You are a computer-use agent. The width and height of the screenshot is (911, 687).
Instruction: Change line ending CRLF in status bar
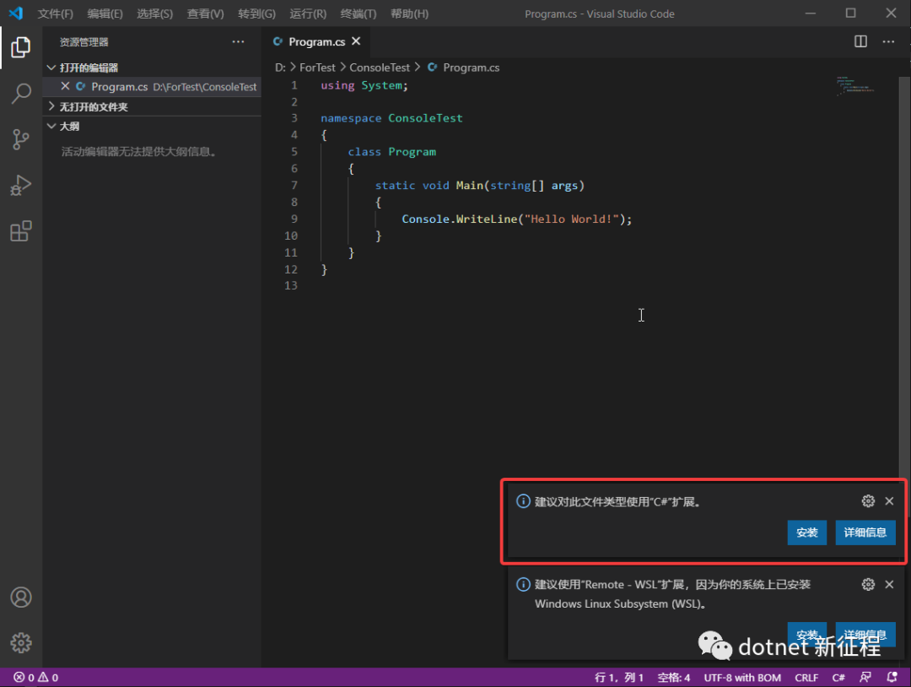(x=806, y=677)
